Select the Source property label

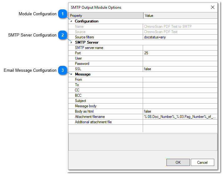80,32
